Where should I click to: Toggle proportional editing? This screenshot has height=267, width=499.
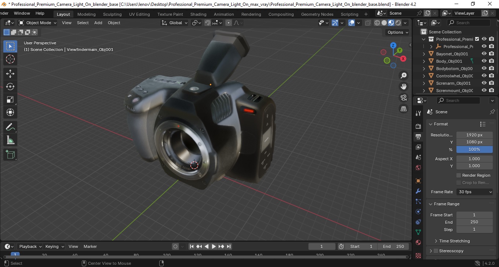(229, 23)
